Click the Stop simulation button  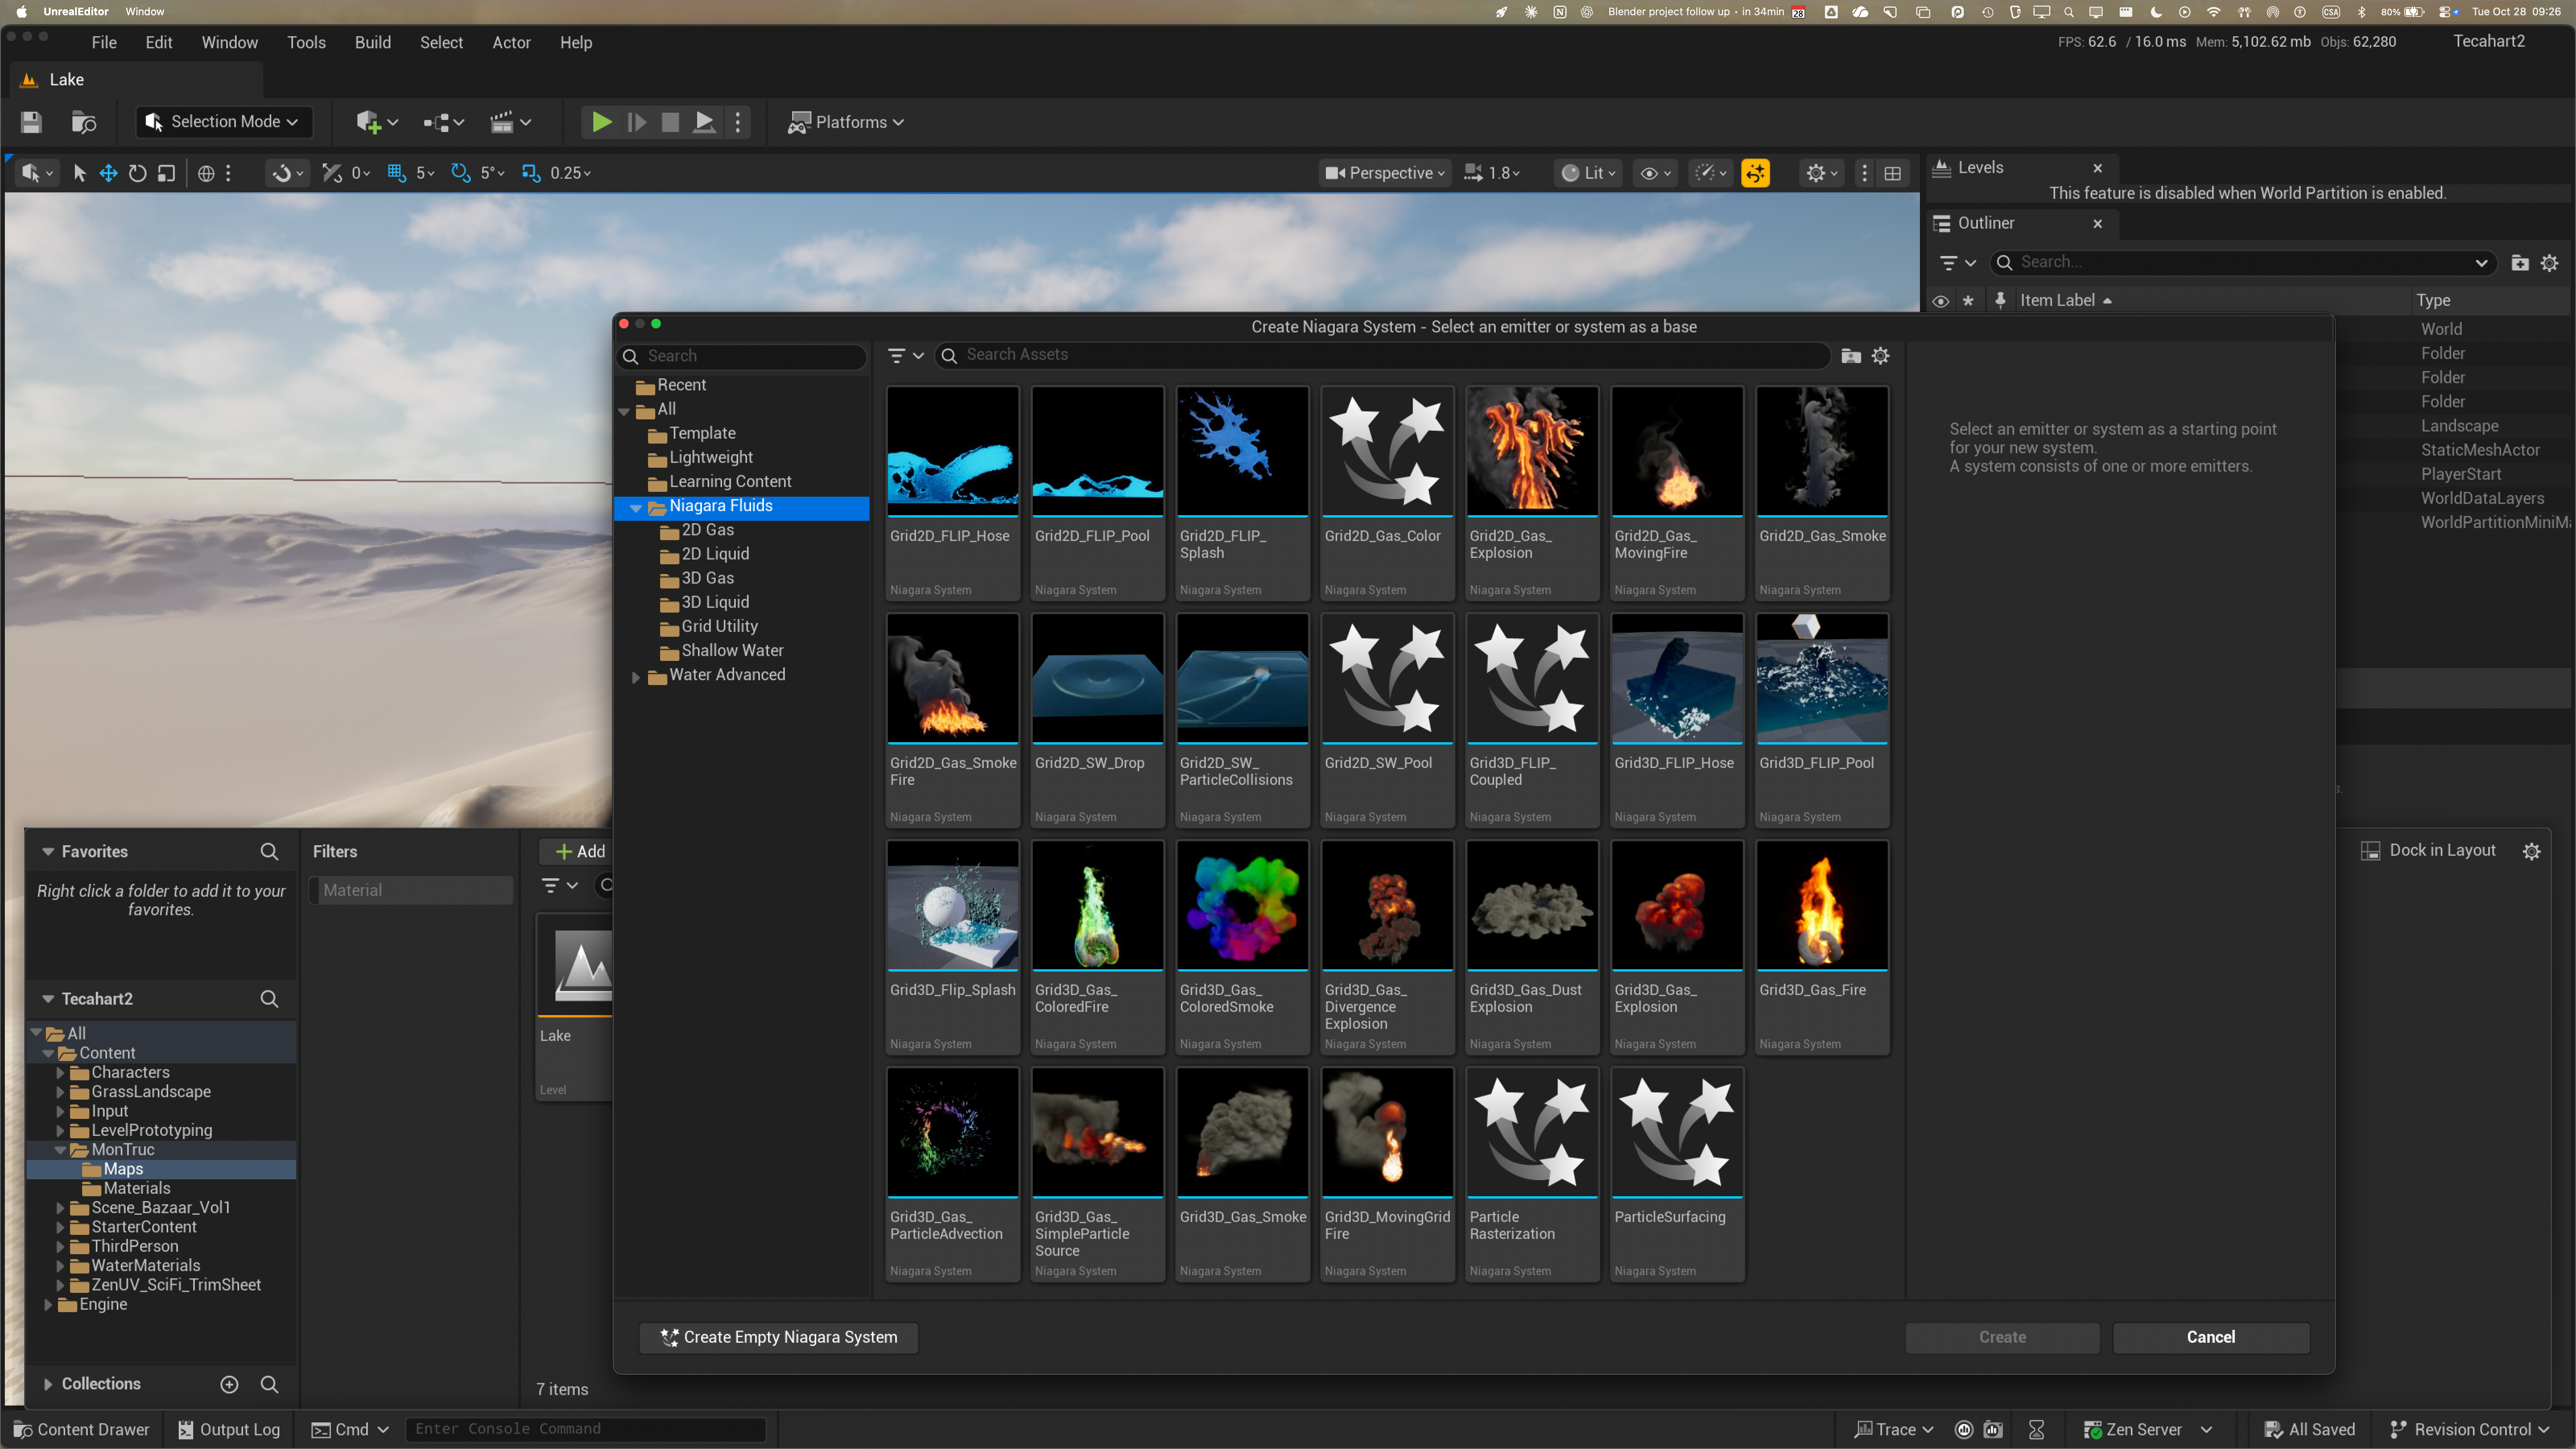pyautogui.click(x=670, y=122)
